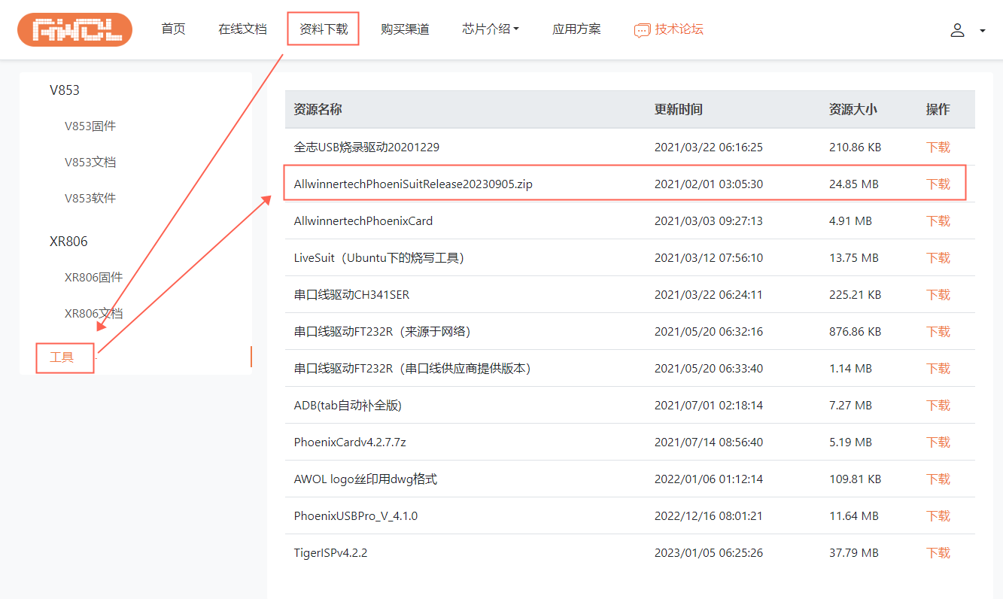
Task: Open 应用方案 in the top navigation
Action: point(576,29)
